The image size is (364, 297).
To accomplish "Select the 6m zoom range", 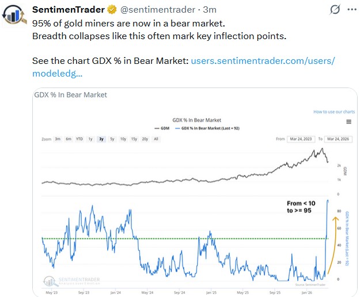I will (x=69, y=139).
